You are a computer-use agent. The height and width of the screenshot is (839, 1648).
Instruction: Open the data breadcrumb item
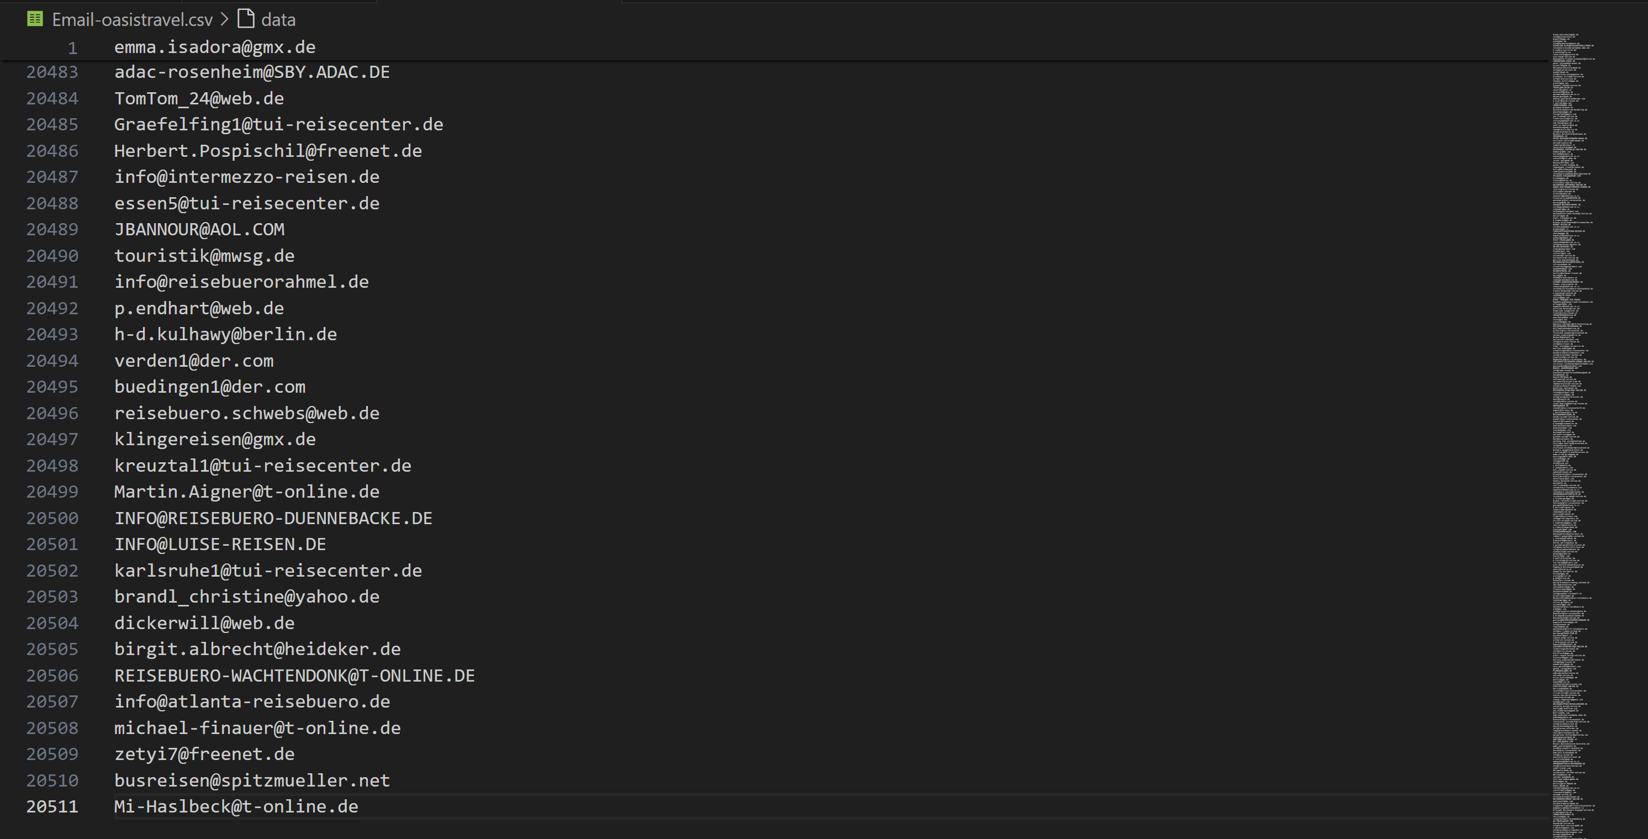point(278,20)
